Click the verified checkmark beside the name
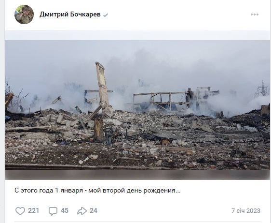The width and height of the screenshot is (271, 223). [106, 15]
